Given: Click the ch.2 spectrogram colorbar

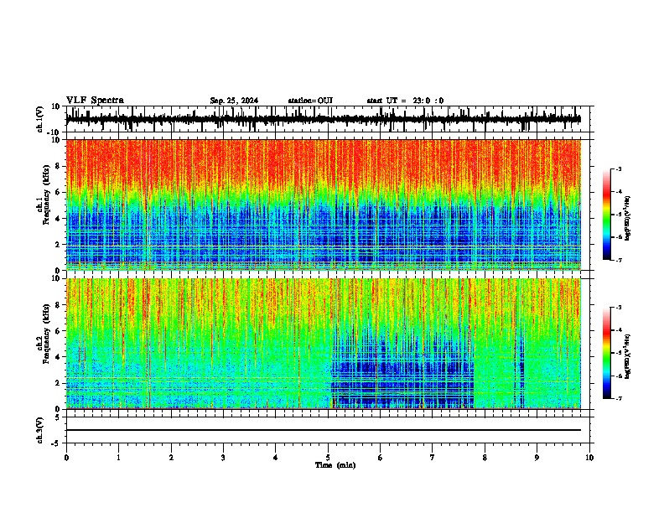Looking at the screenshot, I should coord(606,353).
